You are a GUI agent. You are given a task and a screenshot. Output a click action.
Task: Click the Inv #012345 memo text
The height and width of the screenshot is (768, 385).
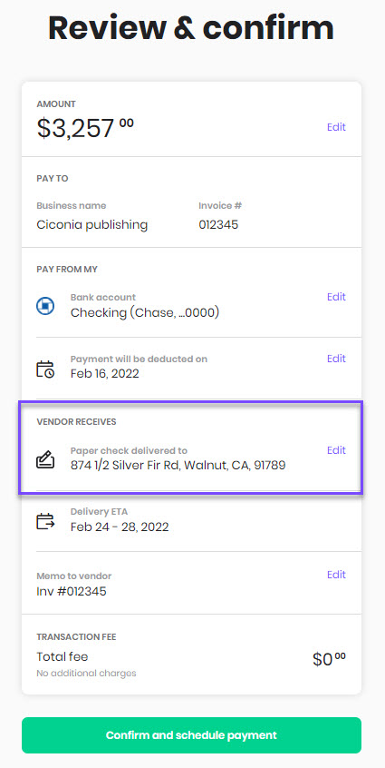coord(72,592)
